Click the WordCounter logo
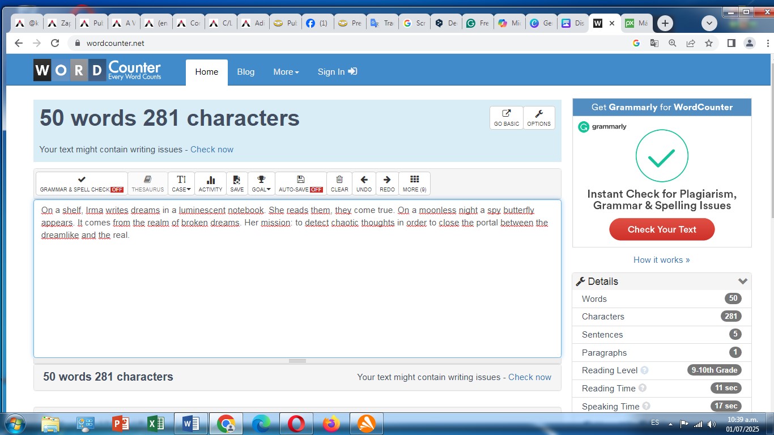Screen dimensions: 774x435 97,70
